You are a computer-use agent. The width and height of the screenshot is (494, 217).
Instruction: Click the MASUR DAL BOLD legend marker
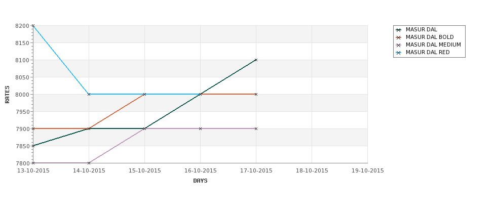point(399,37)
